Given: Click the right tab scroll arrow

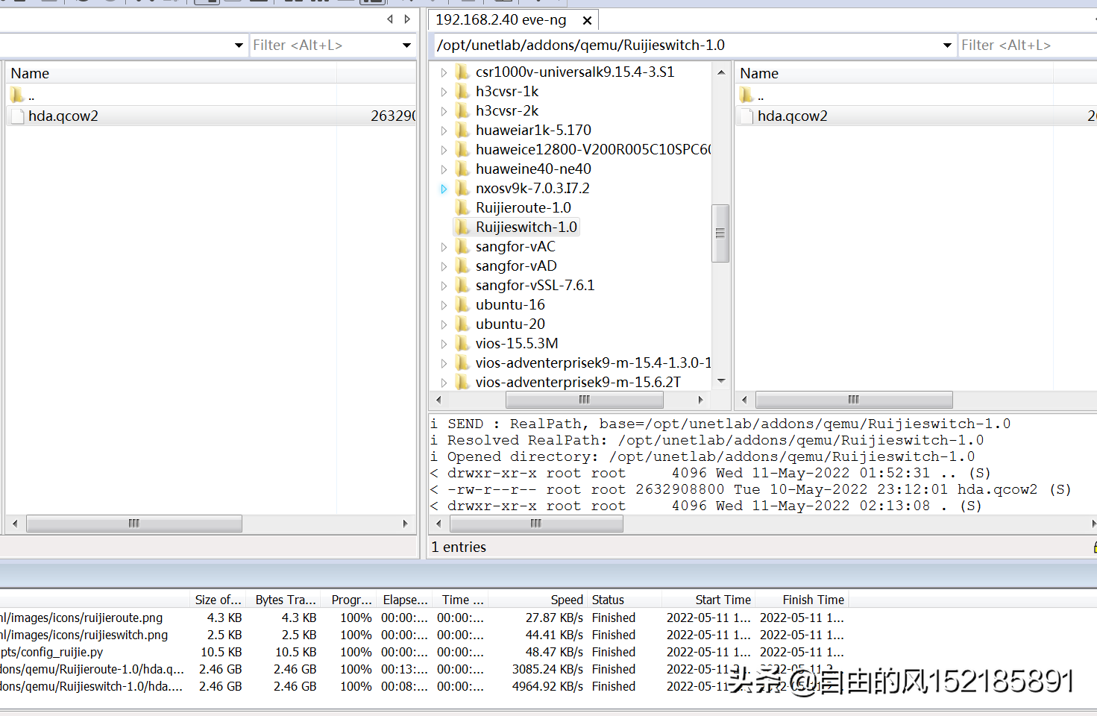Looking at the screenshot, I should click(x=407, y=19).
